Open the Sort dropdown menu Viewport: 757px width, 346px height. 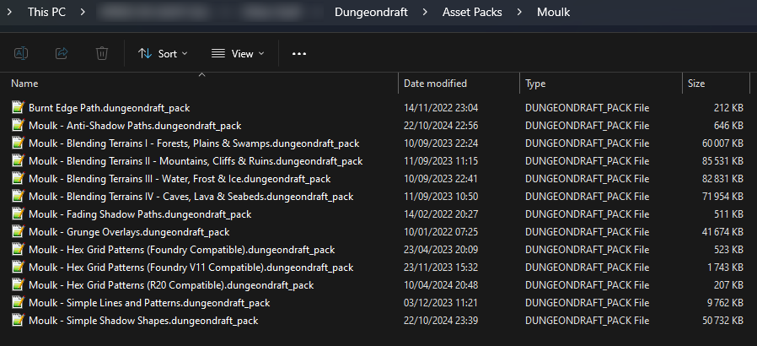[x=163, y=53]
